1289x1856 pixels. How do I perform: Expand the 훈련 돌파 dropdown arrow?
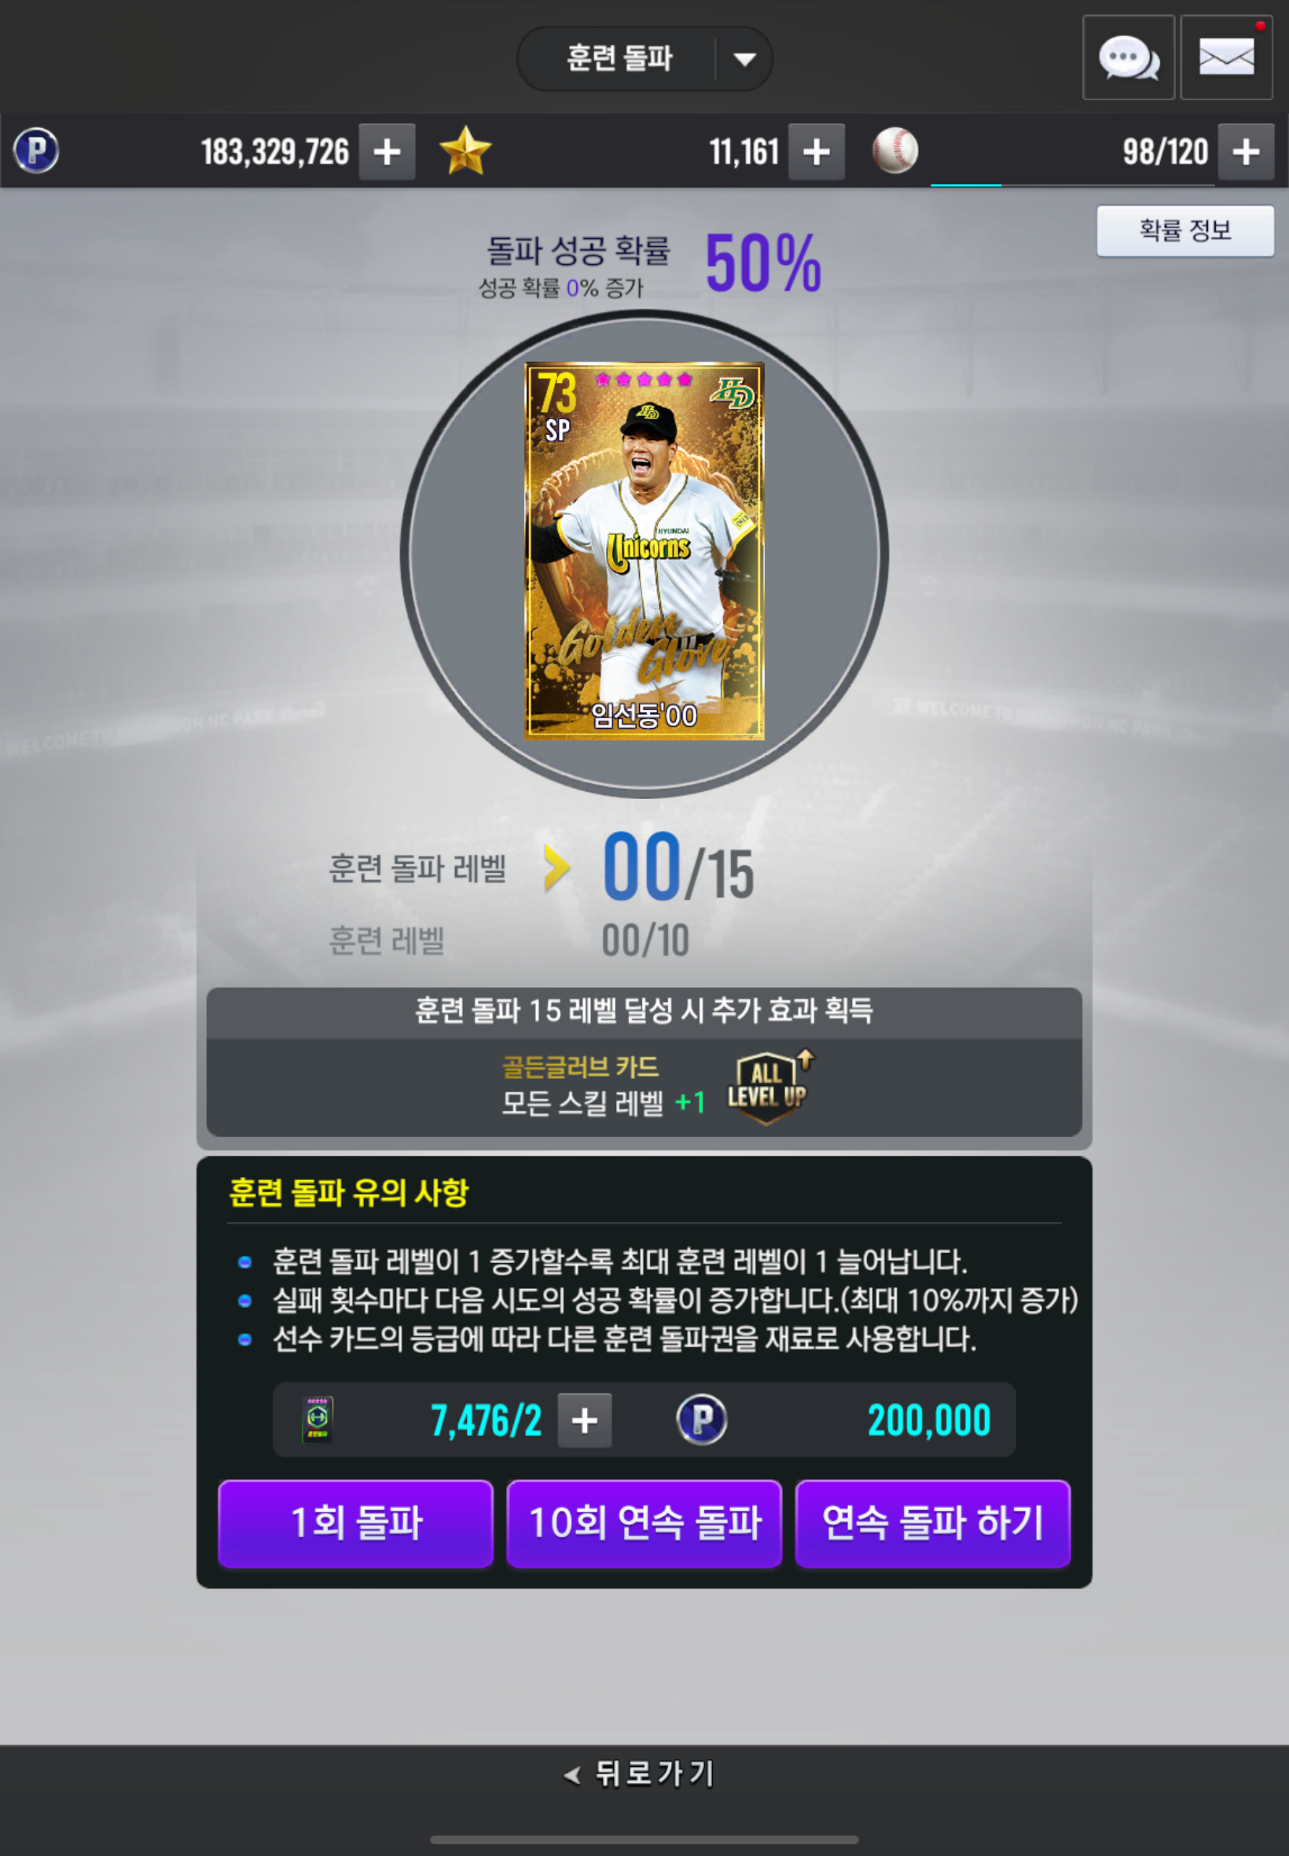click(x=744, y=59)
